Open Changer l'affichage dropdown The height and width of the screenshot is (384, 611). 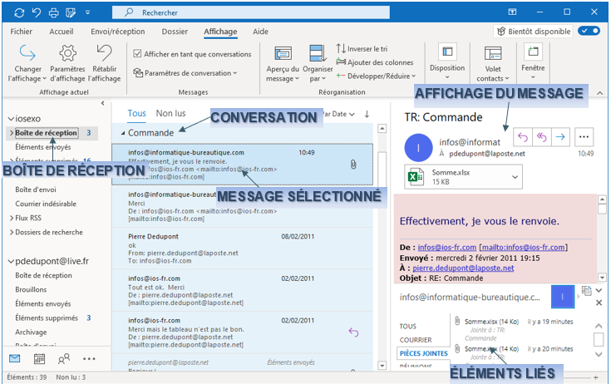click(27, 63)
